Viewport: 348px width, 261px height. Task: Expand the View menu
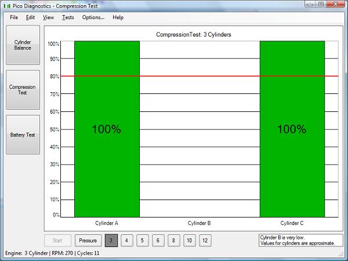click(48, 17)
